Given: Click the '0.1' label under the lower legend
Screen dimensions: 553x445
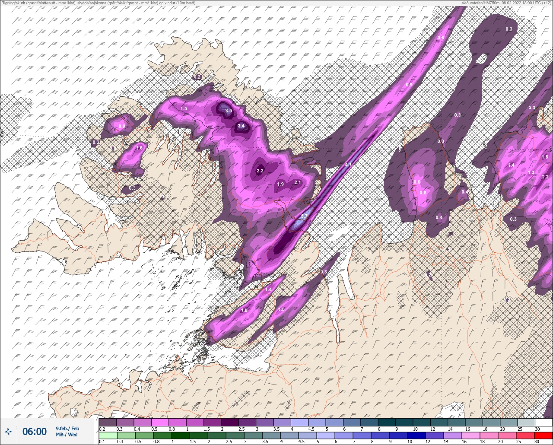Looking at the screenshot, I should [x=102, y=442].
